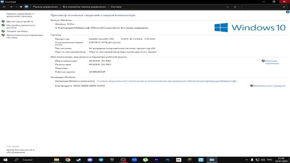Viewport: 290px width, 163px height.
Task: Click the Система breadcrumb segment
Action: [x=116, y=7]
